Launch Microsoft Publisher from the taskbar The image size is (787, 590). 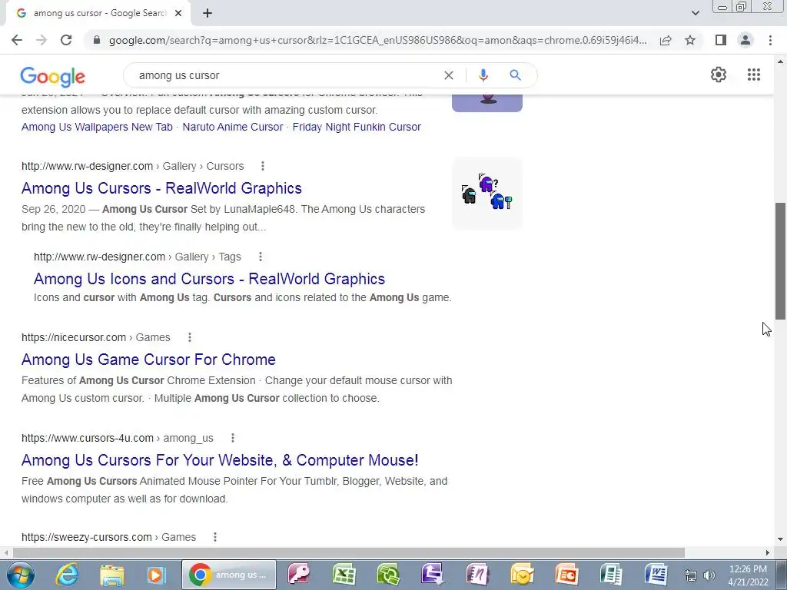[x=611, y=575]
